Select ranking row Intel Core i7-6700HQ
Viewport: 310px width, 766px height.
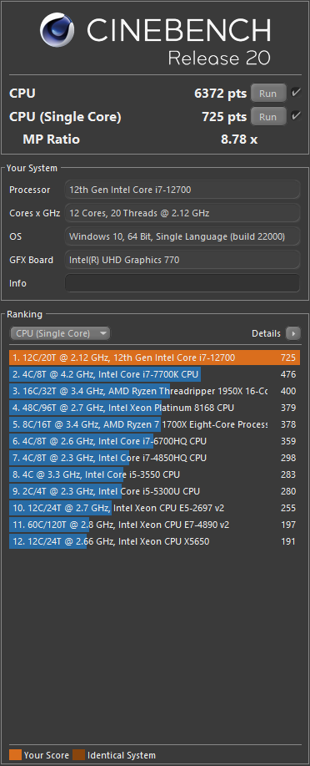click(154, 441)
